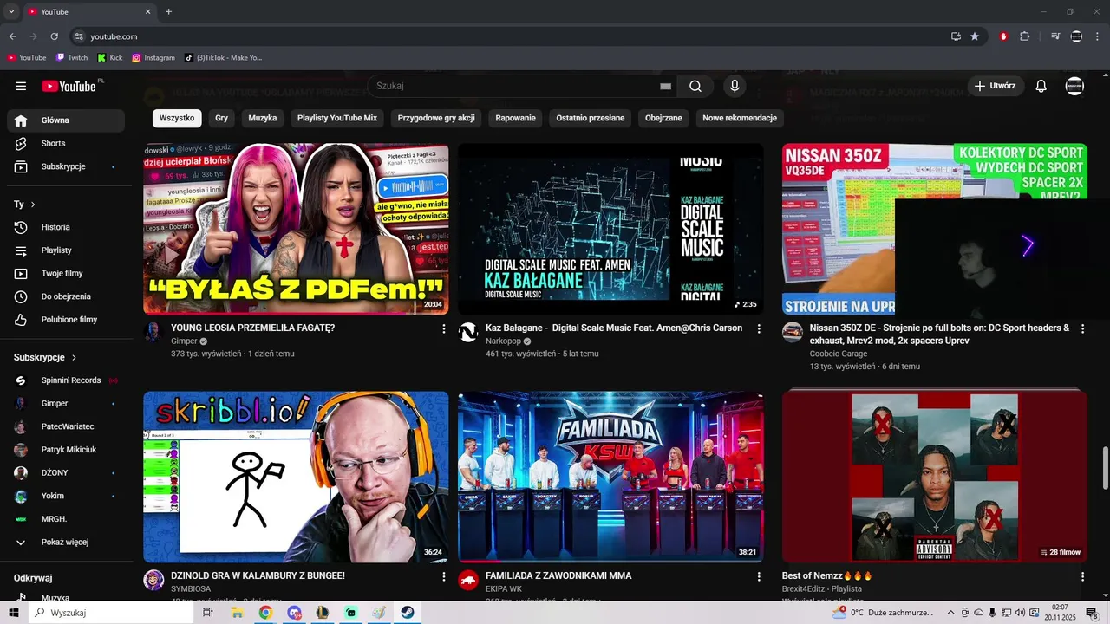Play the YOUNG LEOSIA PRZEMIELIŁA FAGATĘ video thumbnail
Image resolution: width=1110 pixels, height=624 pixels.
click(296, 229)
